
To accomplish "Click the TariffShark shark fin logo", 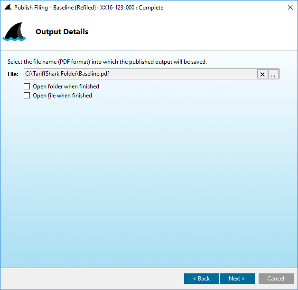I will (14, 32).
